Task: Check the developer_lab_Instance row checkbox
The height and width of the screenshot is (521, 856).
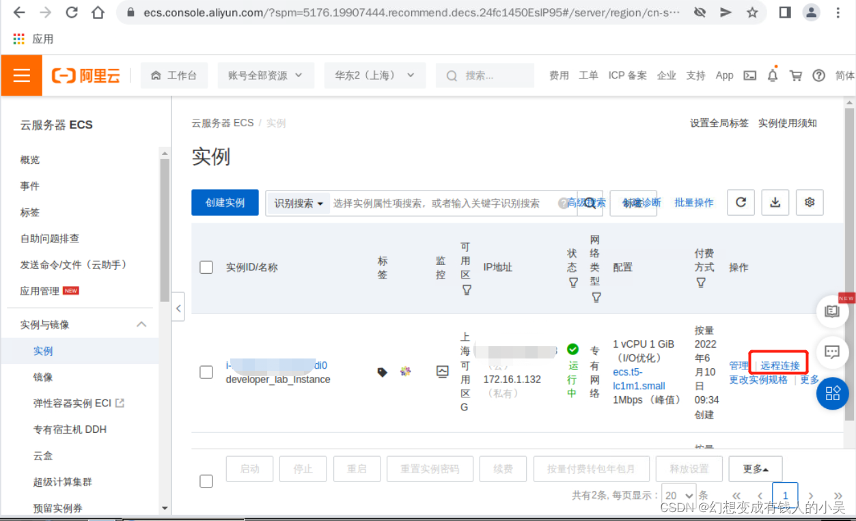Action: click(x=206, y=372)
